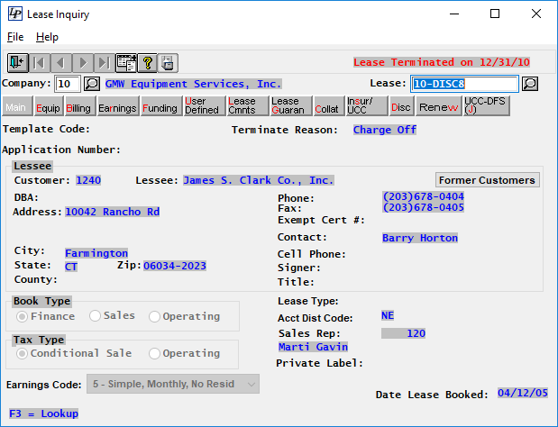The image size is (558, 427).
Task: Go to last record toolbar arrow
Action: (x=105, y=63)
